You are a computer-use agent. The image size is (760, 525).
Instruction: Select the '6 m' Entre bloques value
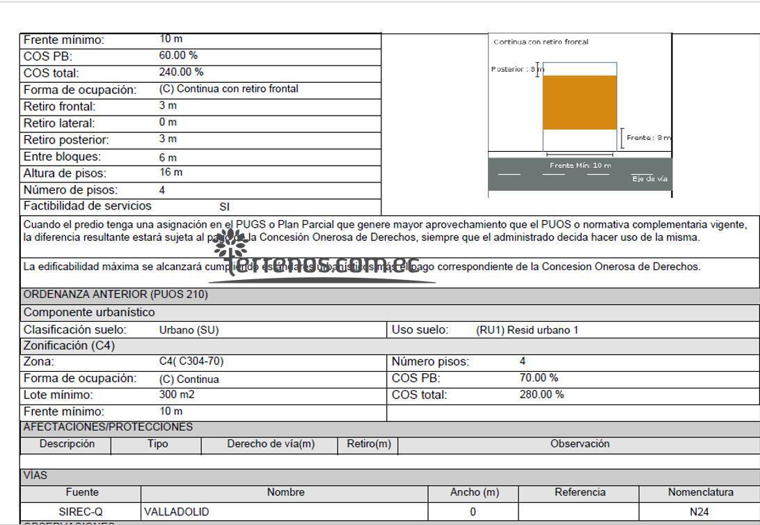pos(168,157)
